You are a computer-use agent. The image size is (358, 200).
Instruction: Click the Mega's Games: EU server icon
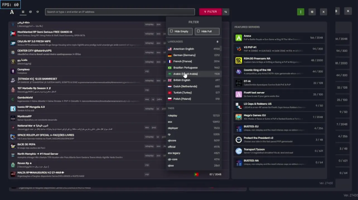tap(239, 117)
